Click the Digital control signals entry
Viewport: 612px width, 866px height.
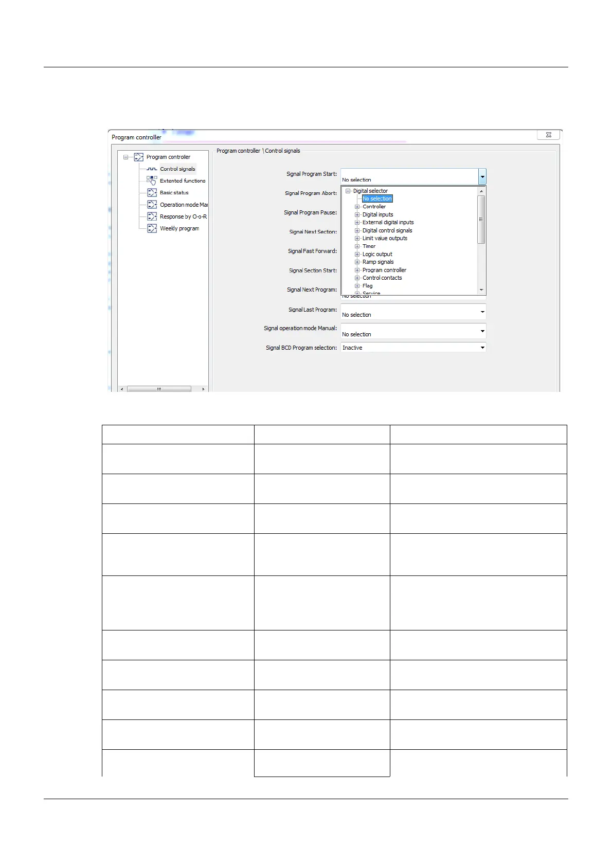(x=387, y=230)
